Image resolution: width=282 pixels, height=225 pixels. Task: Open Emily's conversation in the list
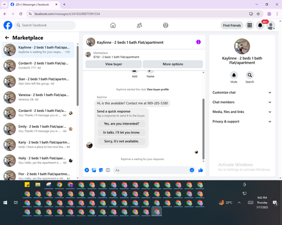point(38,129)
